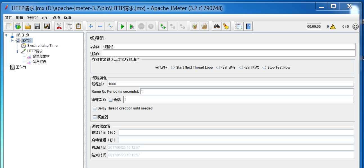
Task: Click the Ramp-Up Period input field
Action: [x=247, y=92]
